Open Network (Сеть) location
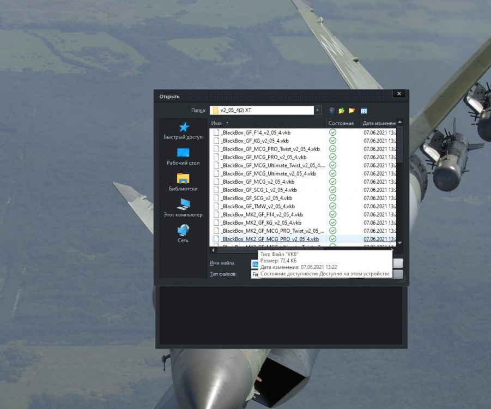The height and width of the screenshot is (409, 491). click(183, 234)
